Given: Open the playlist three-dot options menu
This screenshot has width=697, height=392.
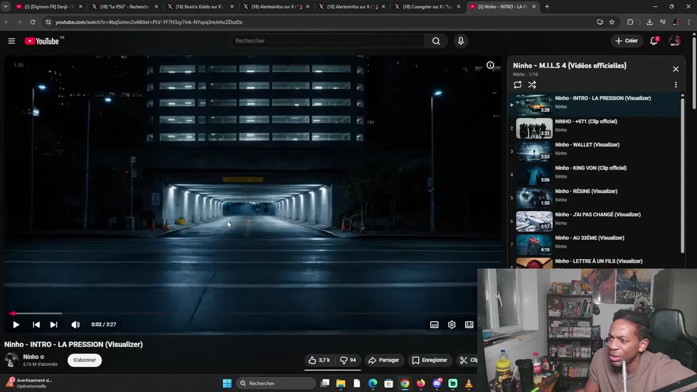Looking at the screenshot, I should coord(676,85).
